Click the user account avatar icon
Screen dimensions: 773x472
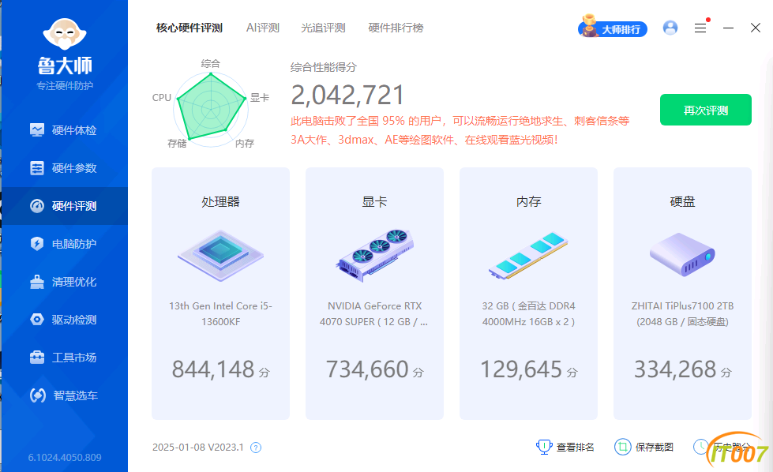coord(670,28)
